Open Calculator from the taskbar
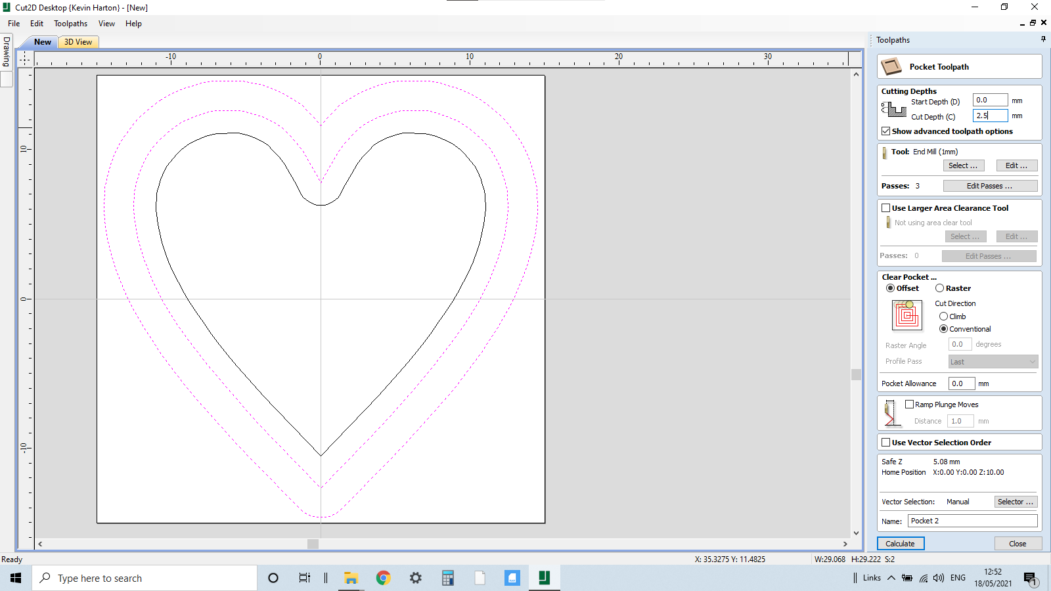 tap(448, 578)
